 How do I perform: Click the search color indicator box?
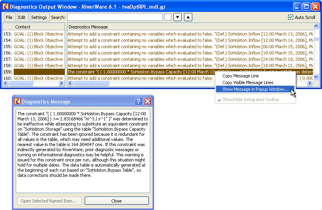coord(168,17)
